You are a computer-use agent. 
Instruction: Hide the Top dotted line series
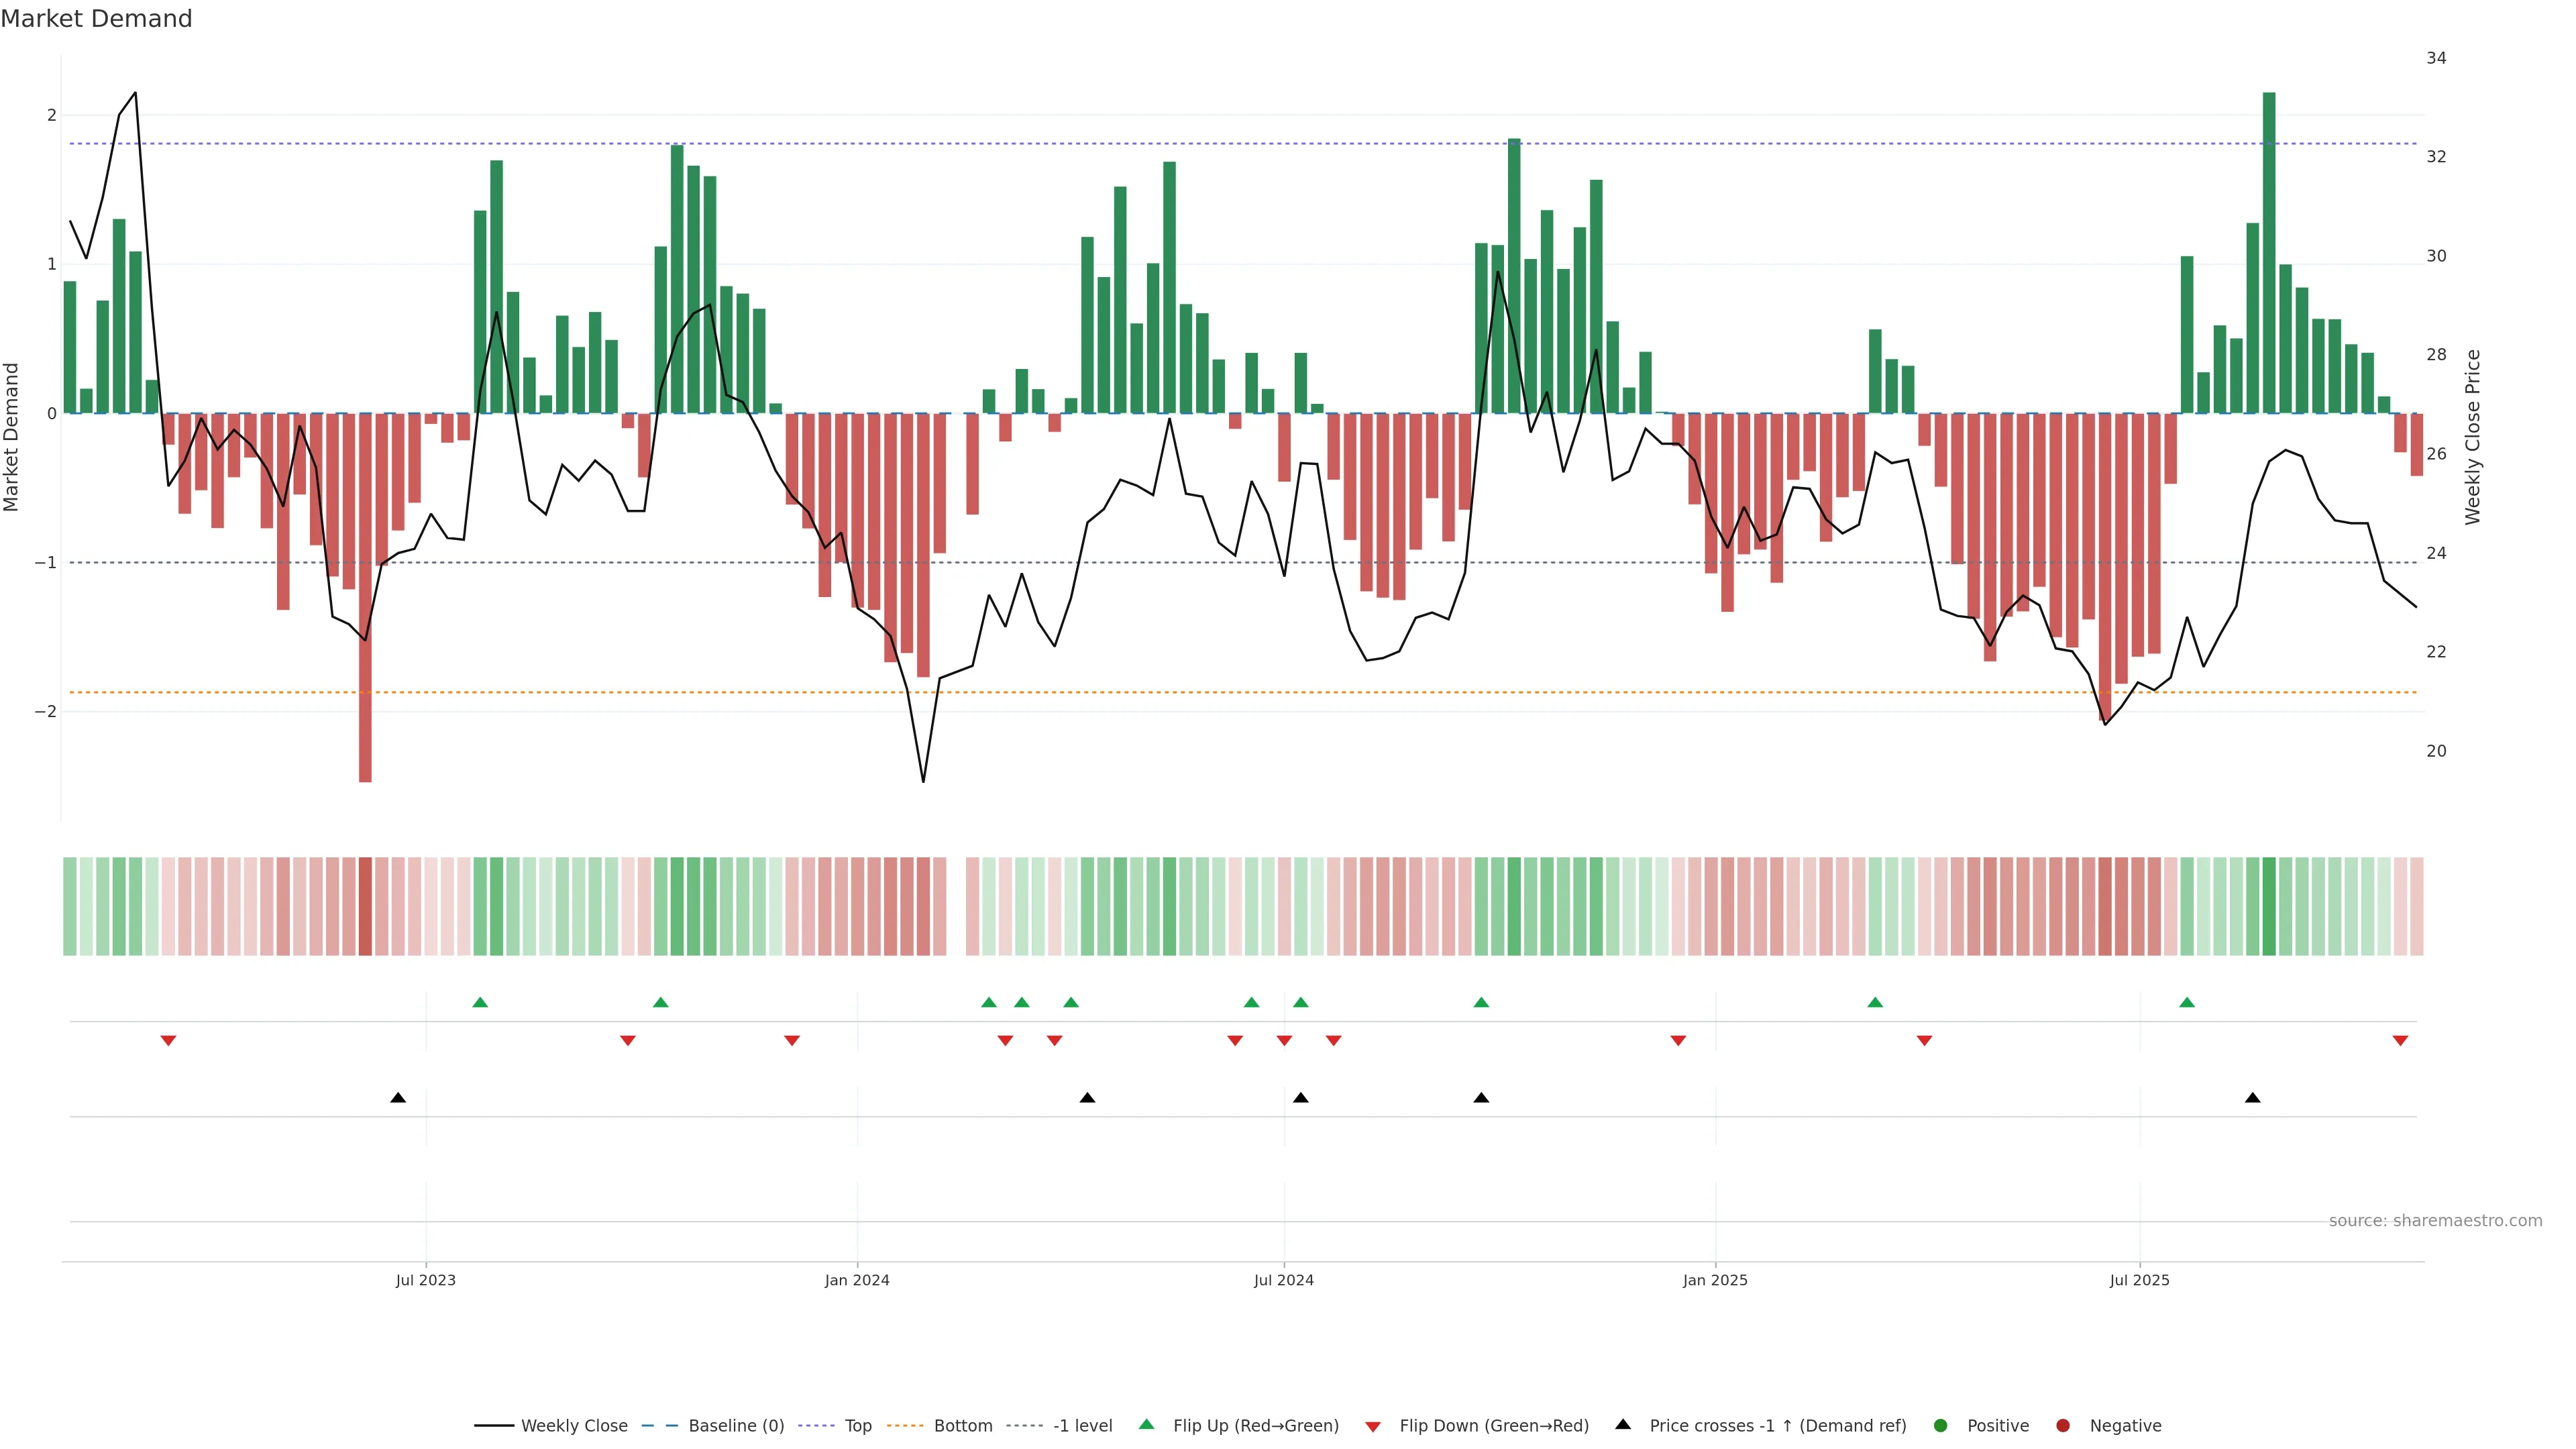click(857, 1426)
